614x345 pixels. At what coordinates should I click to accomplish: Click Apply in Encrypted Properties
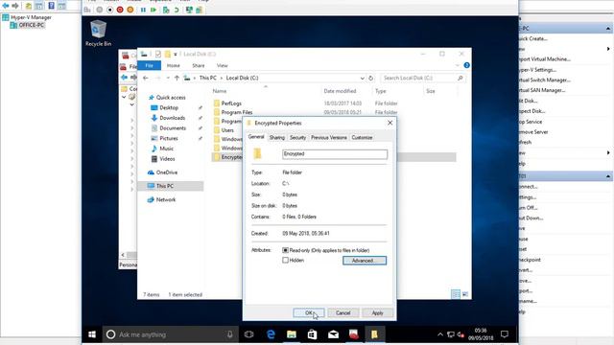[x=377, y=313]
